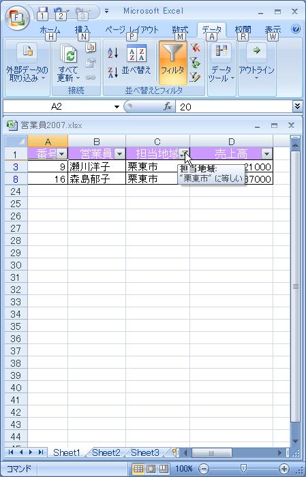
Task: Sort ascending A to Z icon
Action: [x=113, y=53]
